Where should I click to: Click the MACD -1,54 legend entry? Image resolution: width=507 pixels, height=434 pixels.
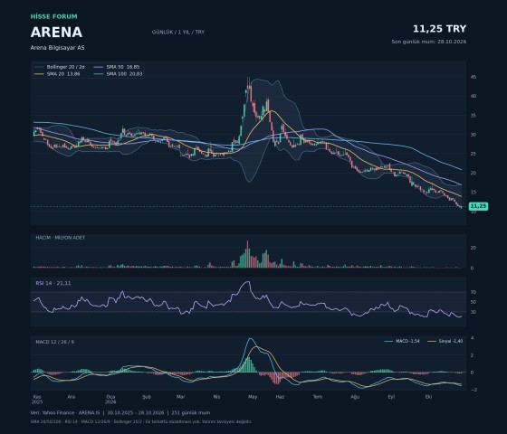click(402, 341)
